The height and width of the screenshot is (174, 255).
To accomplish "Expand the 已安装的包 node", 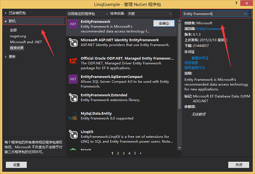I will (x=6, y=13).
